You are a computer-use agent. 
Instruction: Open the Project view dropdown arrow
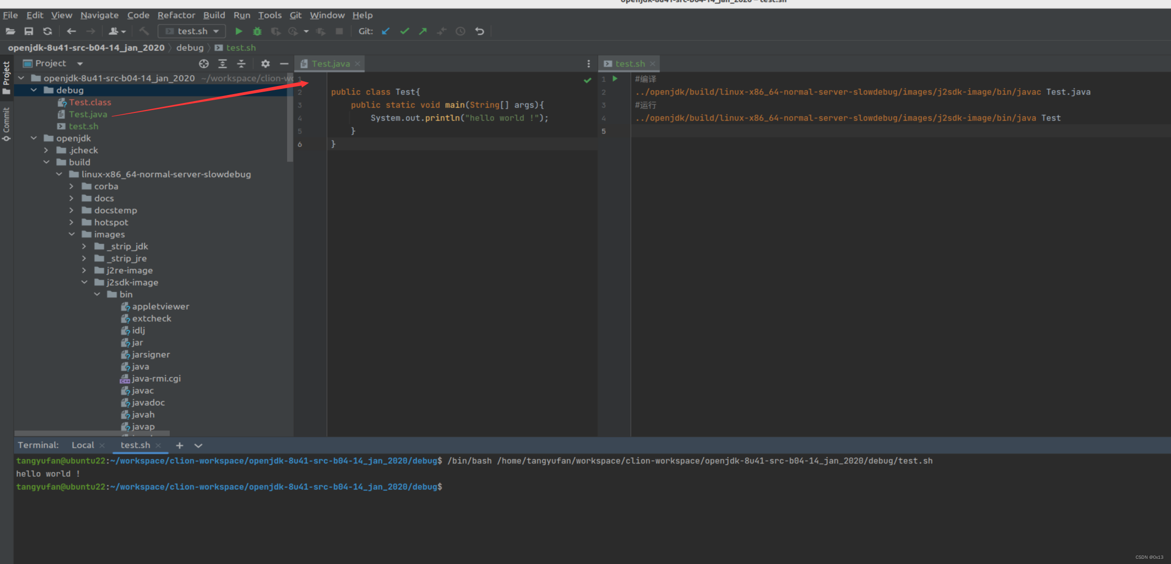point(80,64)
